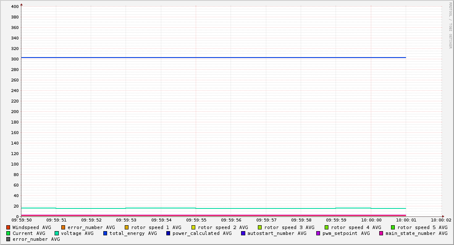The height and width of the screenshot is (245, 454).
Task: Select the 09:59:55 time axis label
Action: [x=196, y=220]
